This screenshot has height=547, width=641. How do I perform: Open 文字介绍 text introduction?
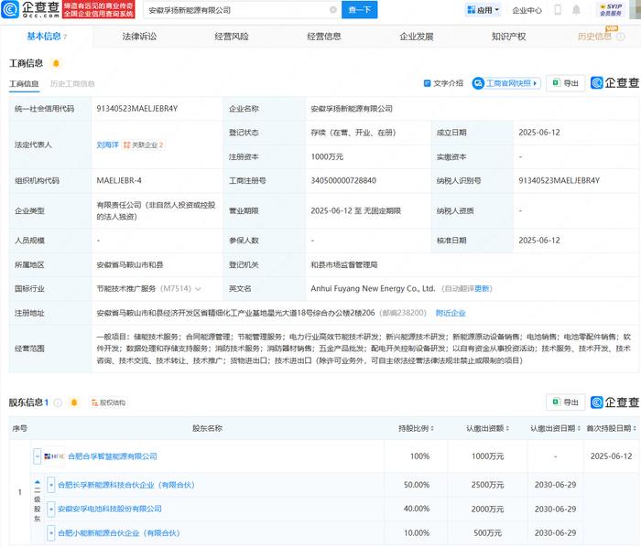point(443,83)
